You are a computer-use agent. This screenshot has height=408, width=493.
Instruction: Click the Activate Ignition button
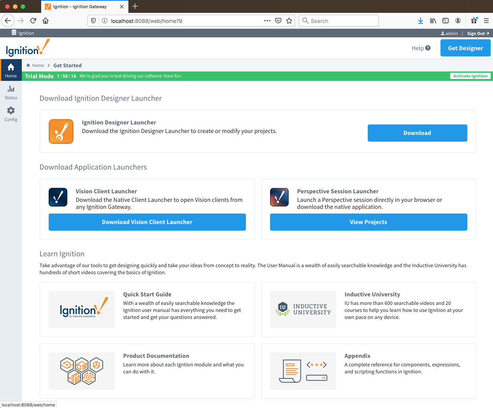tap(470, 76)
